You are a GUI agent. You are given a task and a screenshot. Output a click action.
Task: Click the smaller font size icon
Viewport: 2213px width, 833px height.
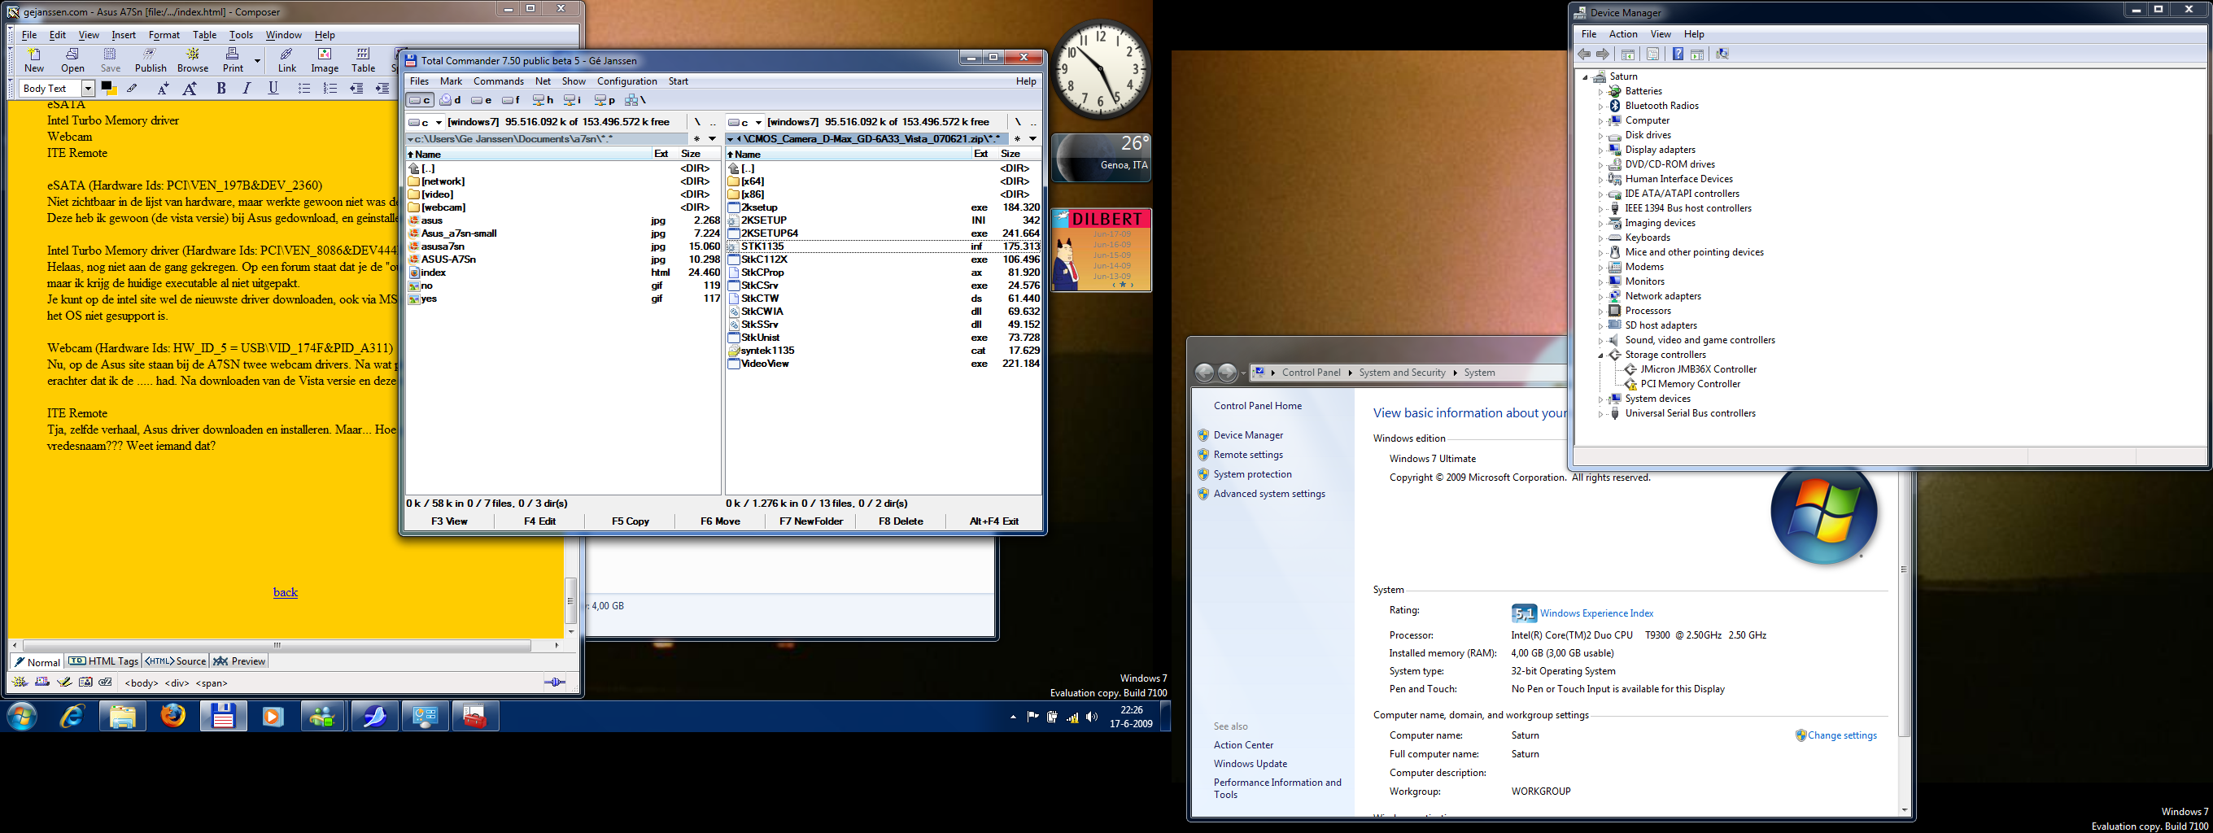pyautogui.click(x=164, y=88)
